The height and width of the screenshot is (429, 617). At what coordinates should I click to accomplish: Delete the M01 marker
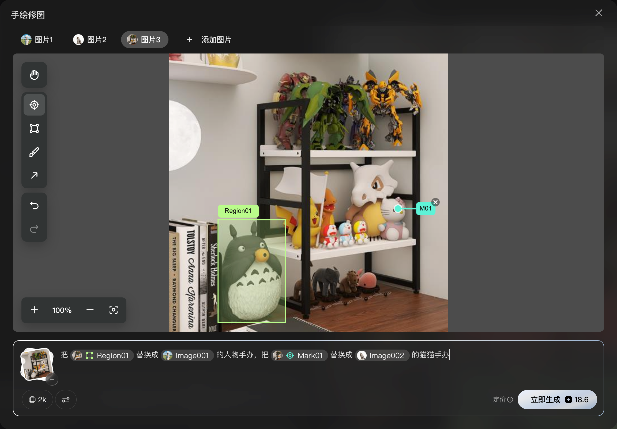coord(435,202)
